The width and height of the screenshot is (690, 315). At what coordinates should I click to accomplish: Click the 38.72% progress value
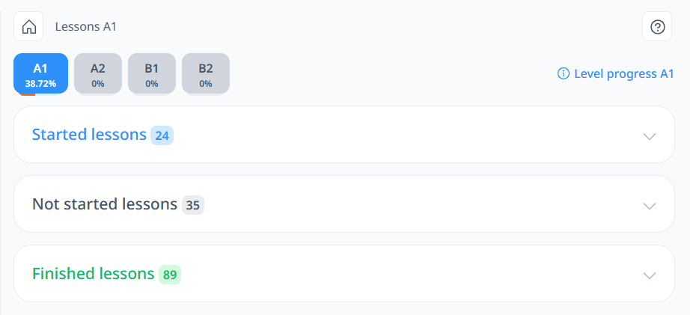coord(40,84)
